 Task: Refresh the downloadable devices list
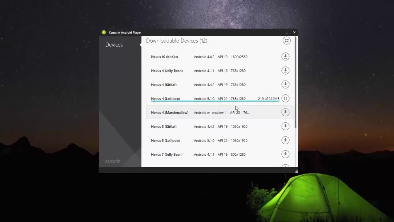287,41
